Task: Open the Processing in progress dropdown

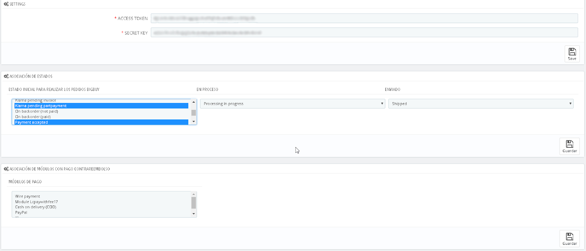Action: [x=292, y=104]
